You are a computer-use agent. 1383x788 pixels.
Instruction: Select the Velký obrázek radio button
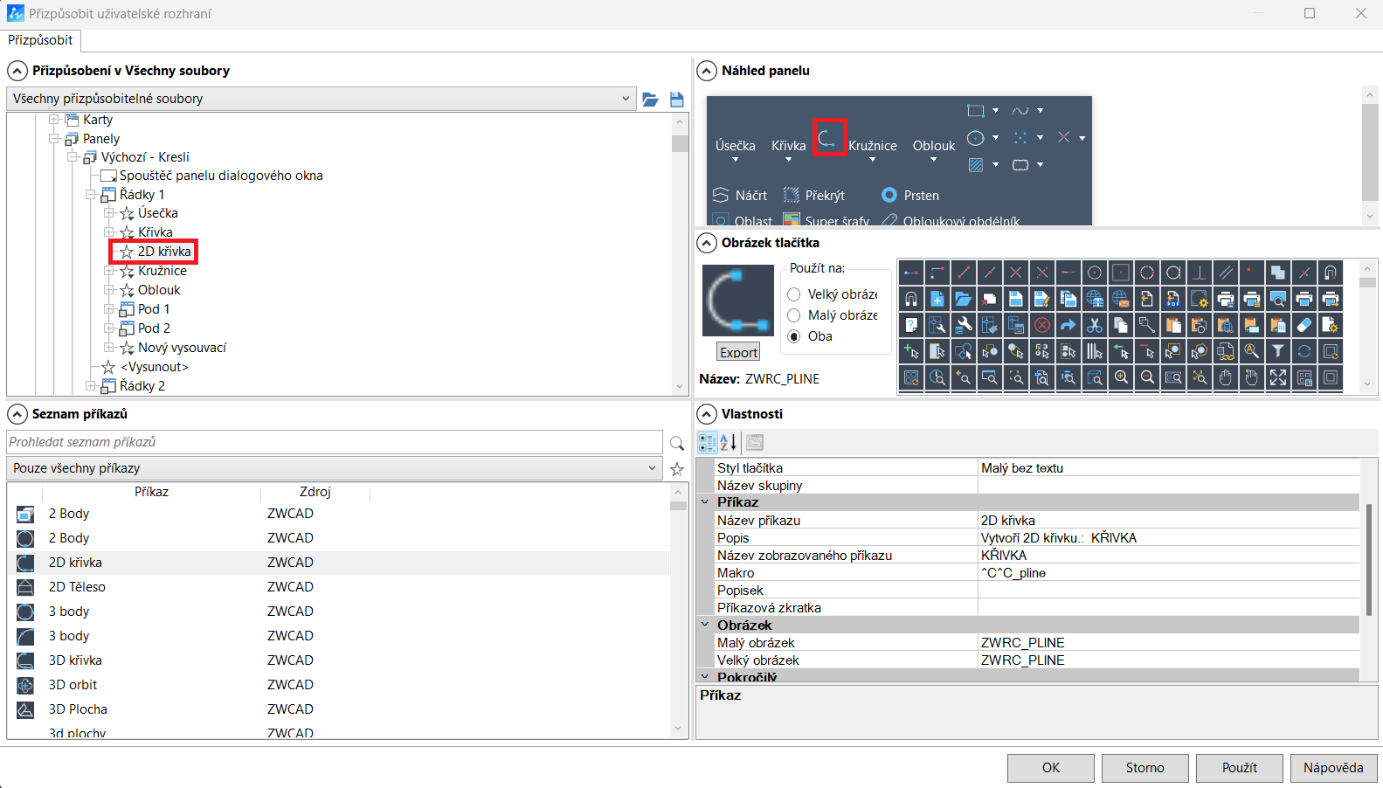click(794, 294)
